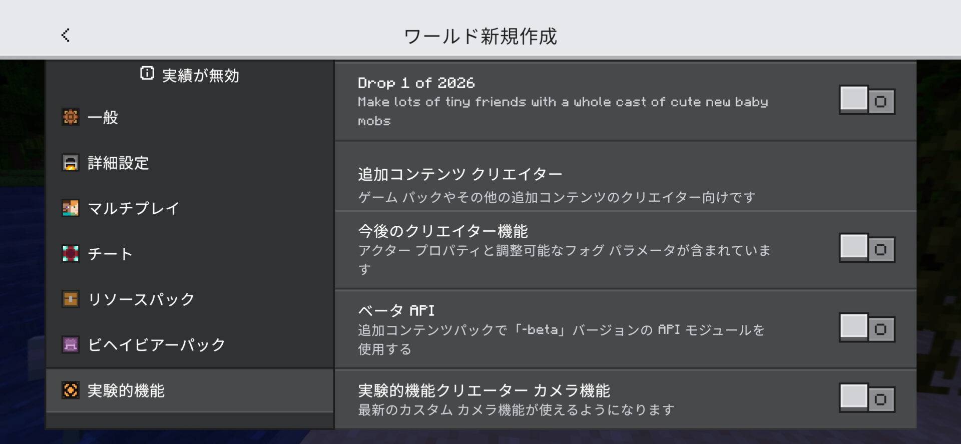Click the furnace icon beside 詳細設定

[x=71, y=163]
